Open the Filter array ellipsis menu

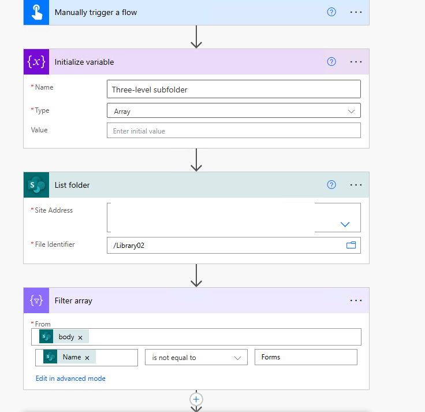[x=356, y=300]
